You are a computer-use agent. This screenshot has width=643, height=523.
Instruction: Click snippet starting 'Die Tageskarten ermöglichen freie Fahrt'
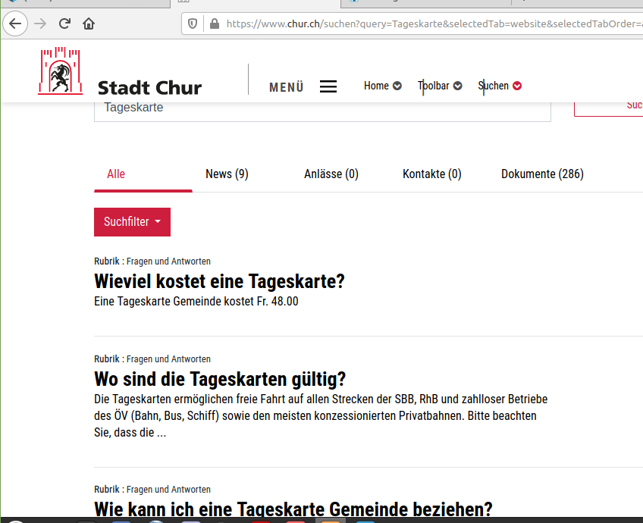click(x=321, y=415)
